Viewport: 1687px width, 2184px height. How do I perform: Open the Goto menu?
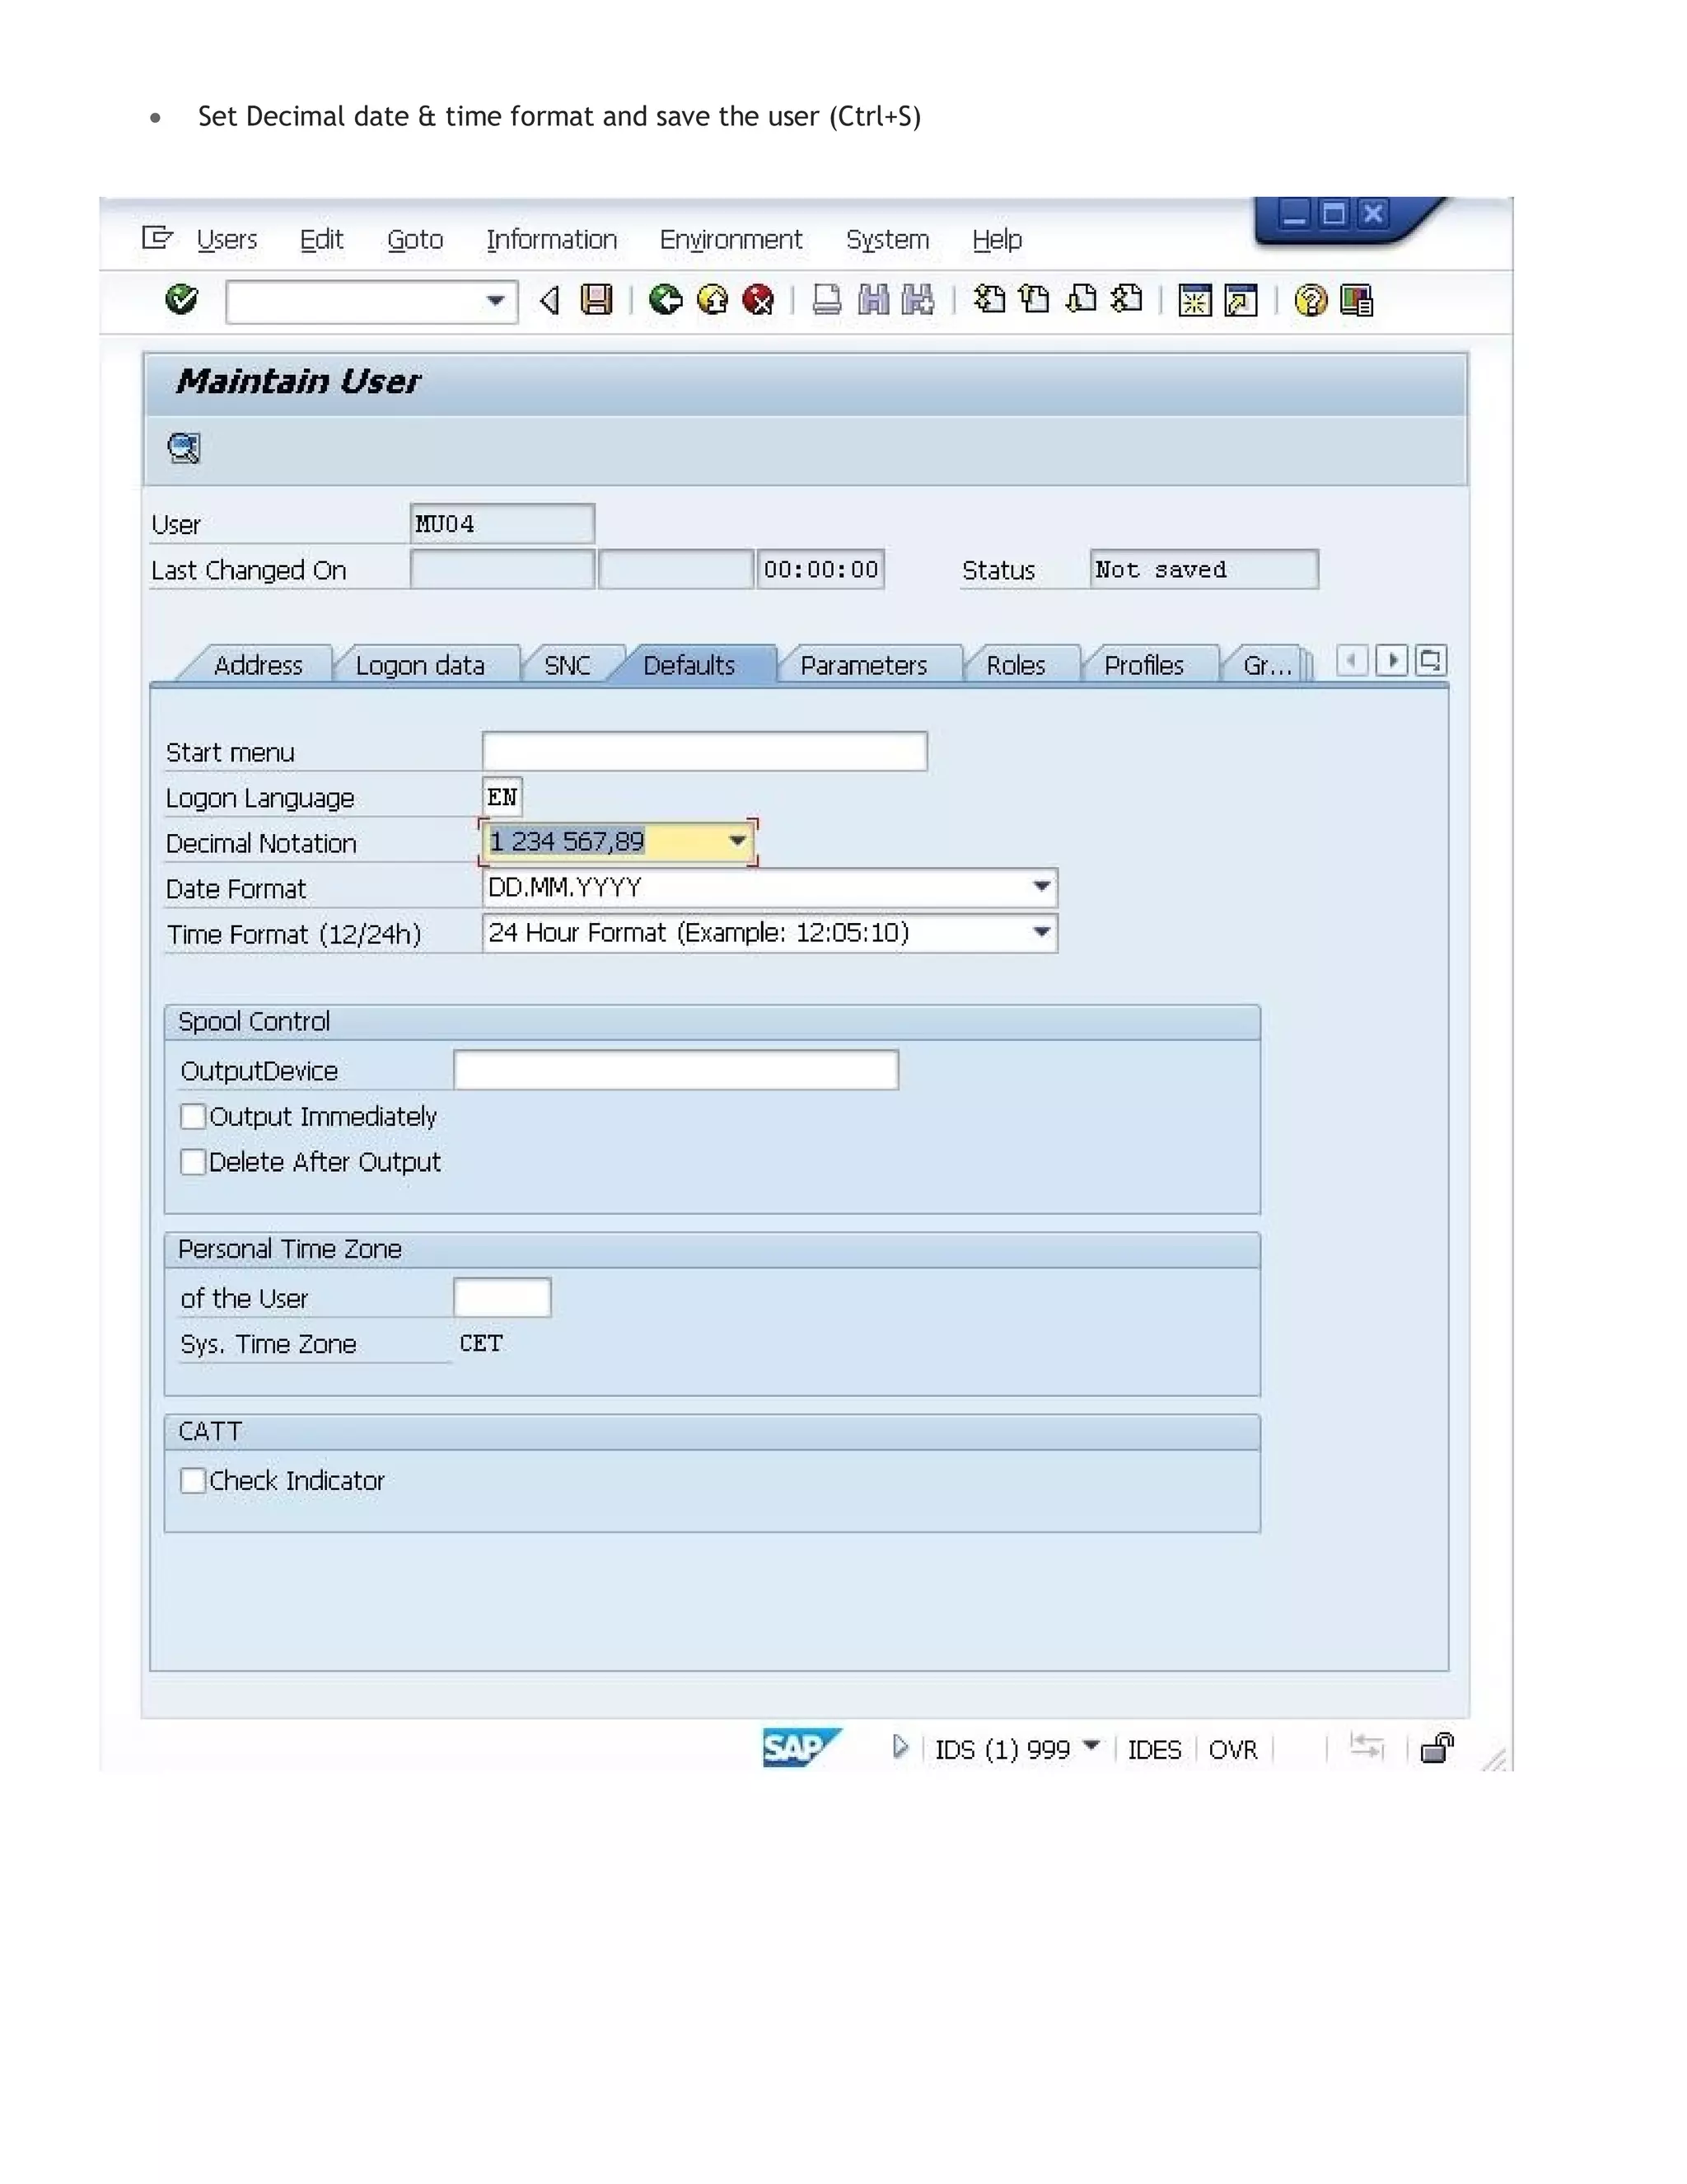(x=415, y=240)
